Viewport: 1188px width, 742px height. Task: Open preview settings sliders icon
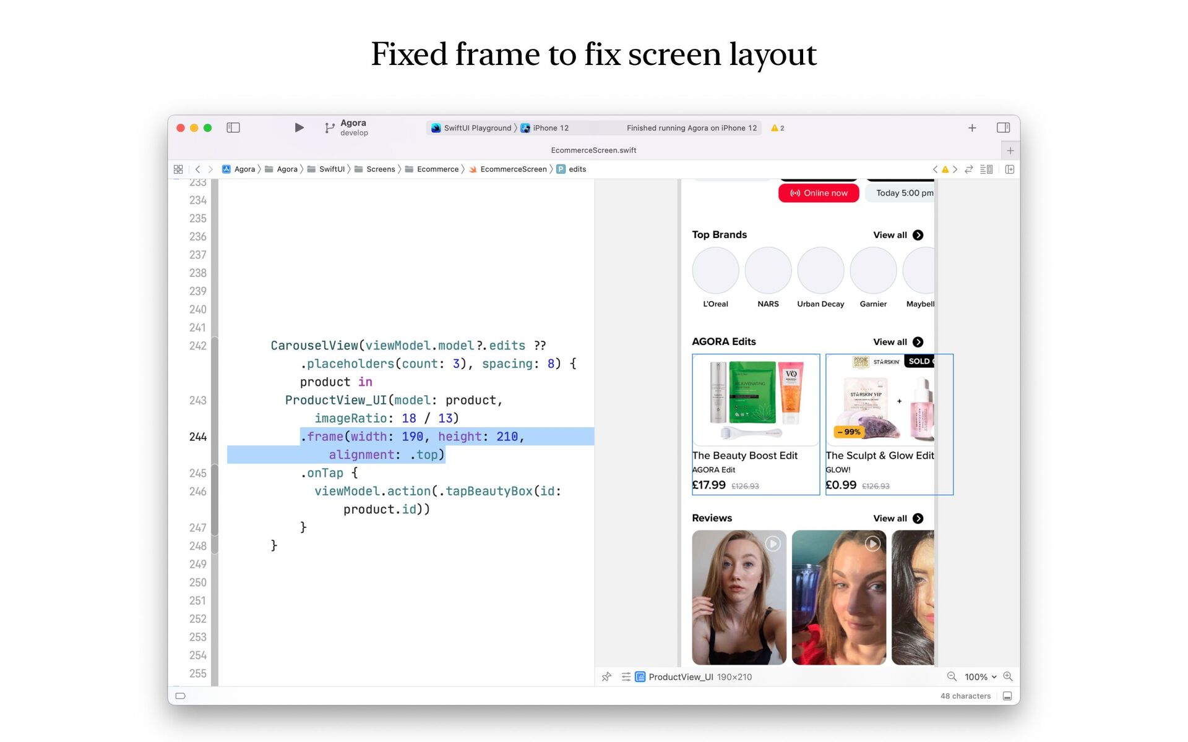click(x=626, y=676)
